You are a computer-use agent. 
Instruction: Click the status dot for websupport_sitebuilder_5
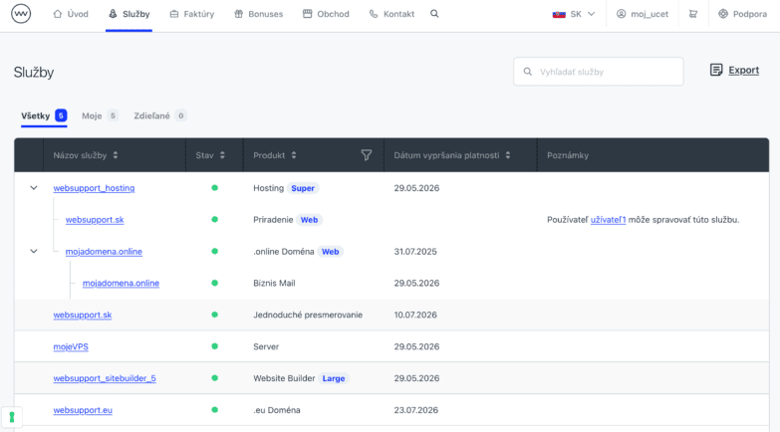214,378
